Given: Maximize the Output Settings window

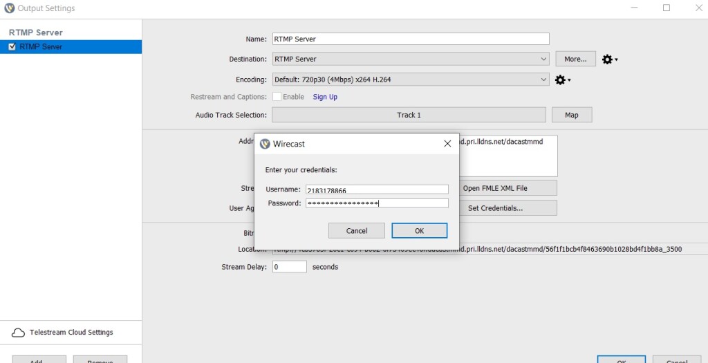Looking at the screenshot, I should (667, 8).
